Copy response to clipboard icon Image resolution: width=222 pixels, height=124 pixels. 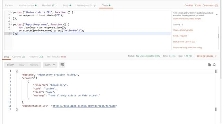(209, 65)
